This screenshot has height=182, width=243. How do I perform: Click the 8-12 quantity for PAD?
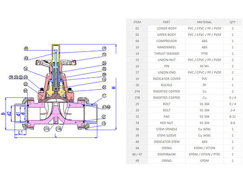click(x=233, y=117)
